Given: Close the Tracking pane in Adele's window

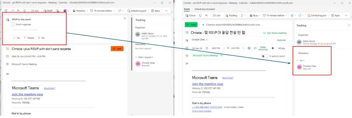Looking at the screenshot, I should pyautogui.click(x=349, y=25).
